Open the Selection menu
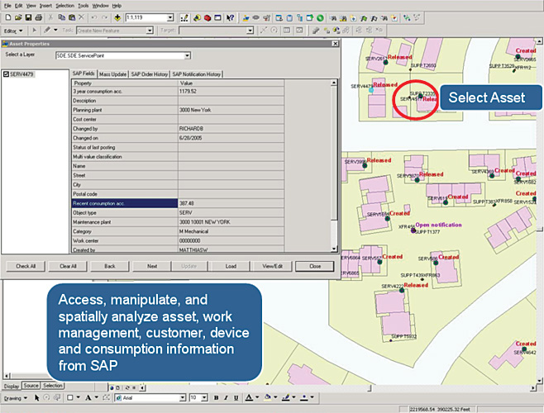The image size is (544, 413). (x=64, y=5)
